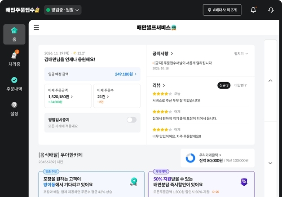Click the D-20 deadline label
282x197 pixels.
(x=216, y=192)
